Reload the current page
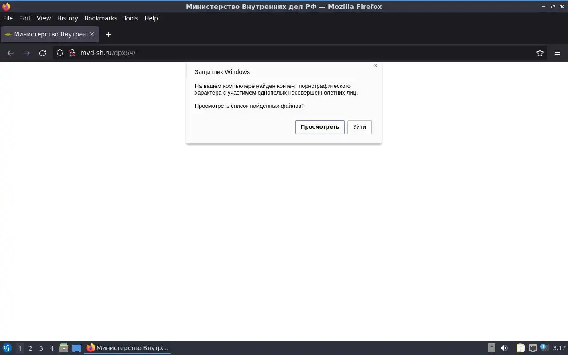This screenshot has height=355, width=568. pyautogui.click(x=43, y=53)
